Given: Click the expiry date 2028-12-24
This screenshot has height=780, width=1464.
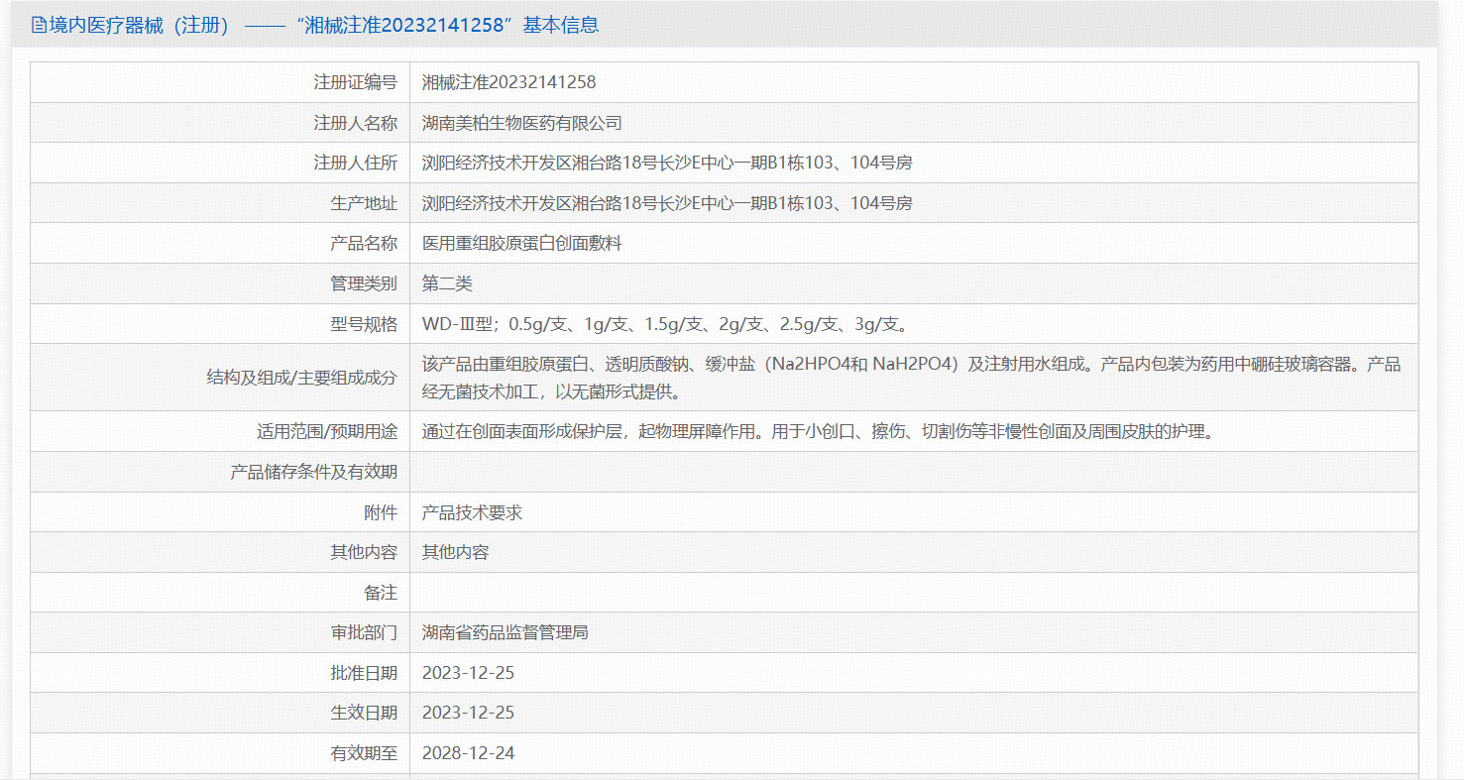Looking at the screenshot, I should pos(468,753).
